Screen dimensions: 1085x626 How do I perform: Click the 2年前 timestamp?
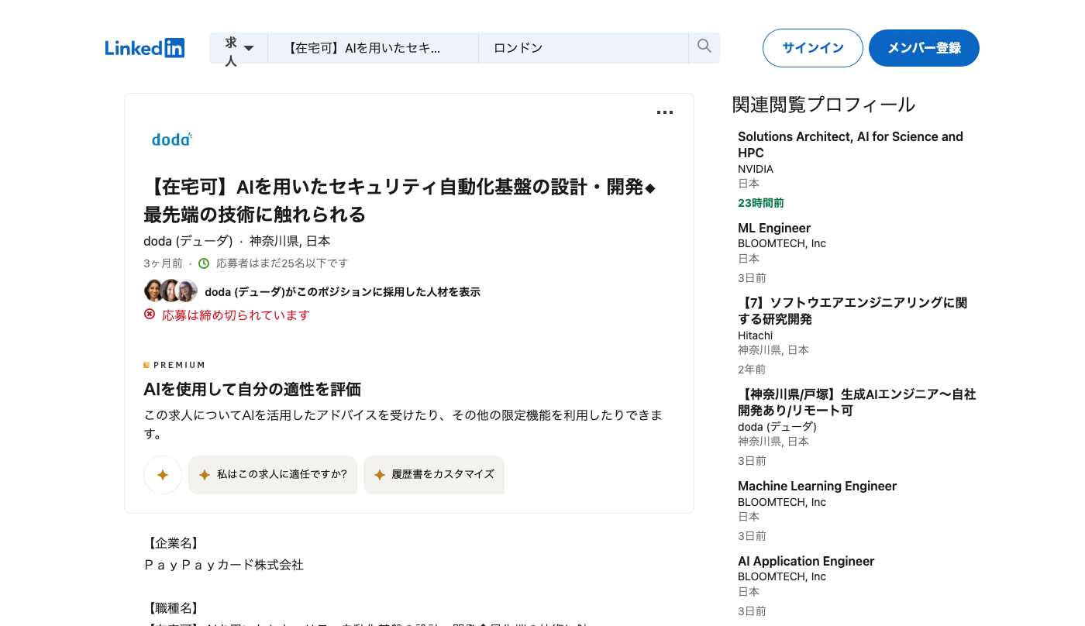click(x=752, y=370)
